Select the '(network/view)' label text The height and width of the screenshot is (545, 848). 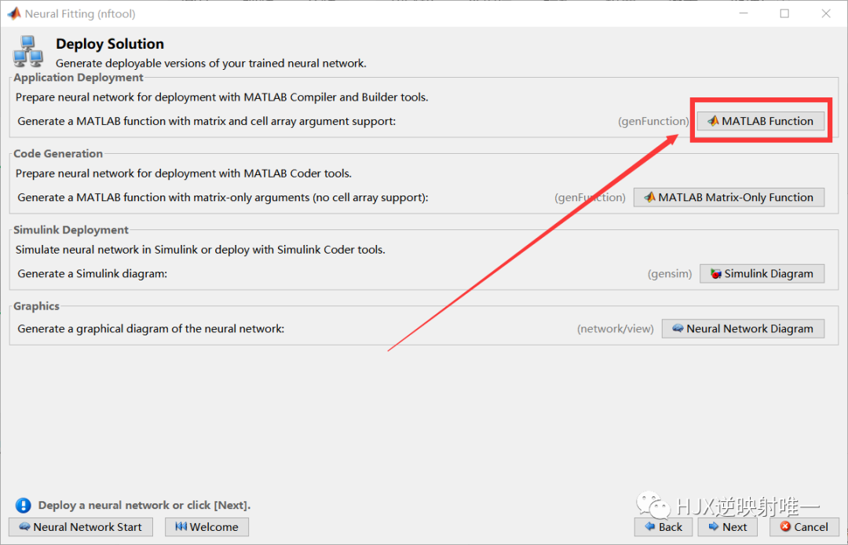616,329
